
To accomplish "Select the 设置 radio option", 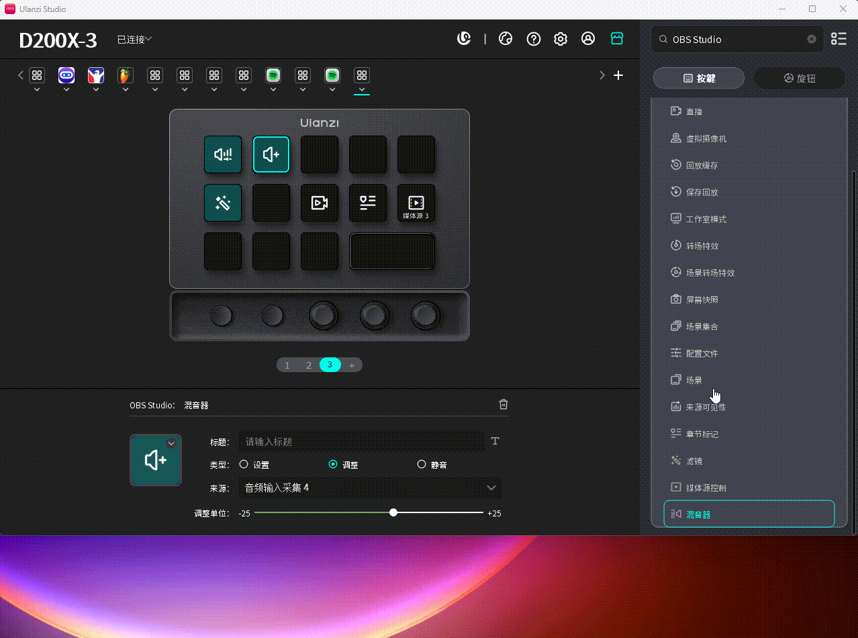I will [244, 464].
